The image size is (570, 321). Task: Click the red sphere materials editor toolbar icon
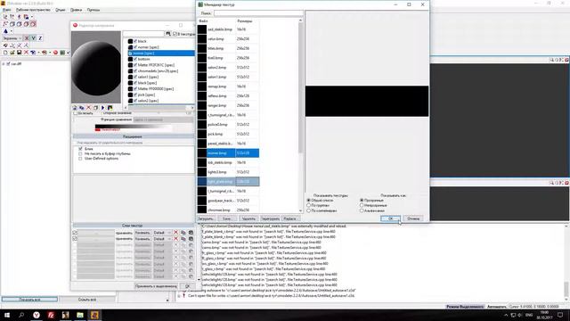coord(55,53)
